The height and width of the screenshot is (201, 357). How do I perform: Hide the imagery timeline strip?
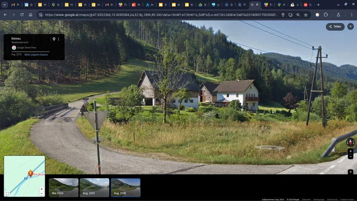[x=350, y=172]
